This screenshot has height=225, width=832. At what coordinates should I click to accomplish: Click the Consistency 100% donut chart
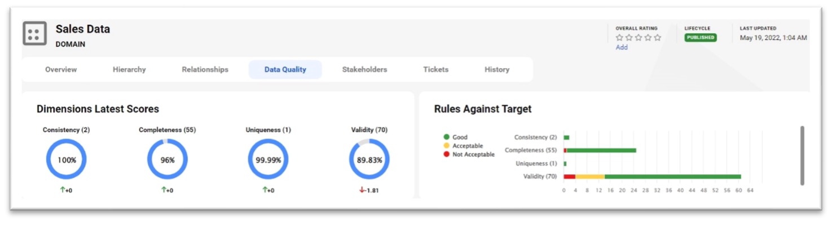[67, 160]
